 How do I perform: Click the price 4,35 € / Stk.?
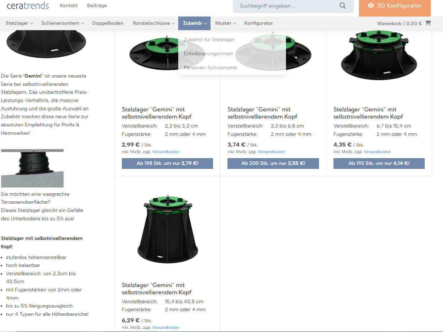(349, 144)
